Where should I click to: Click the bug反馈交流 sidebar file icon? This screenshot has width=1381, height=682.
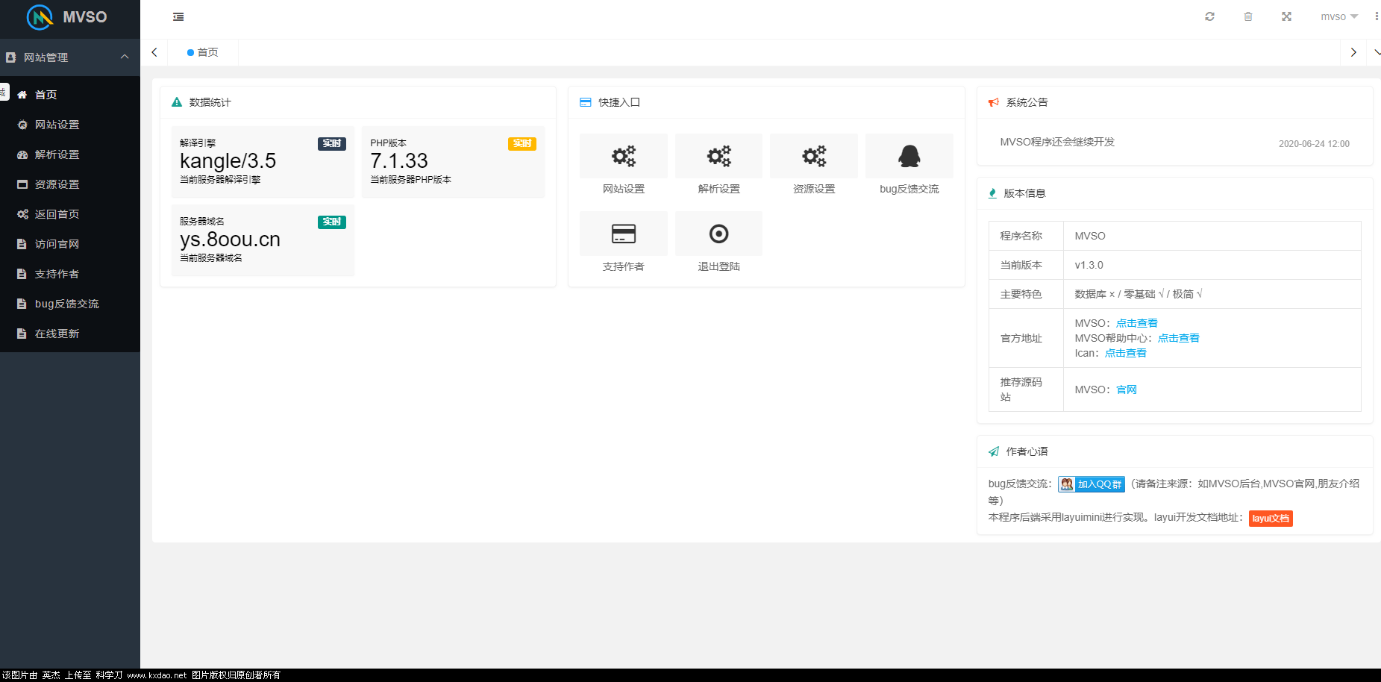pyautogui.click(x=22, y=304)
